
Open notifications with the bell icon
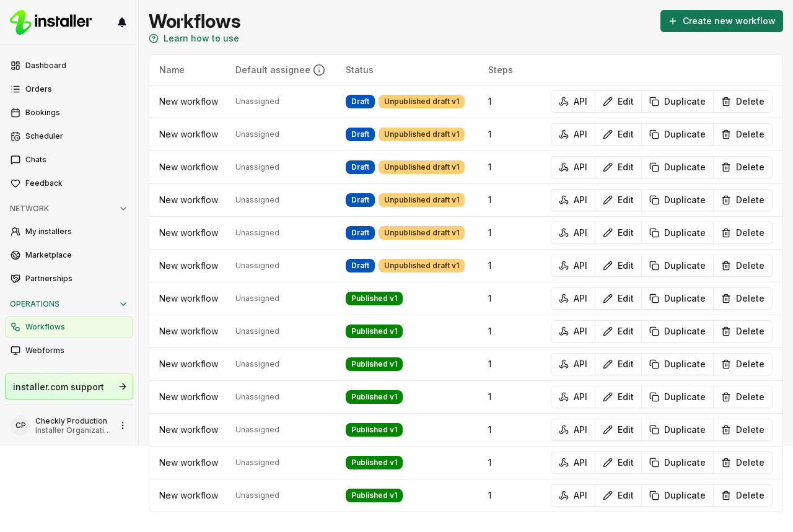[122, 22]
